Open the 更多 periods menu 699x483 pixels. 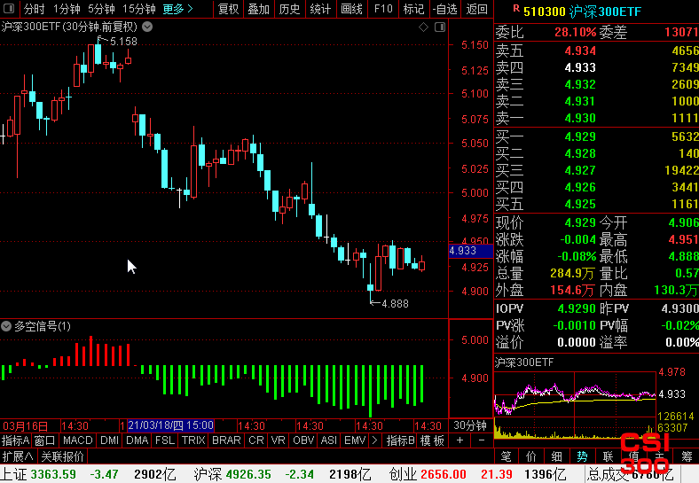(x=178, y=9)
